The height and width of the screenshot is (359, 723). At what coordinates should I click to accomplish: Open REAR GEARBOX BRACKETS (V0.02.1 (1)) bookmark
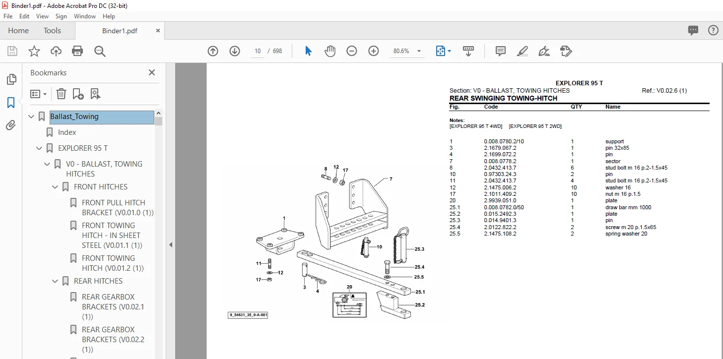[x=113, y=307]
